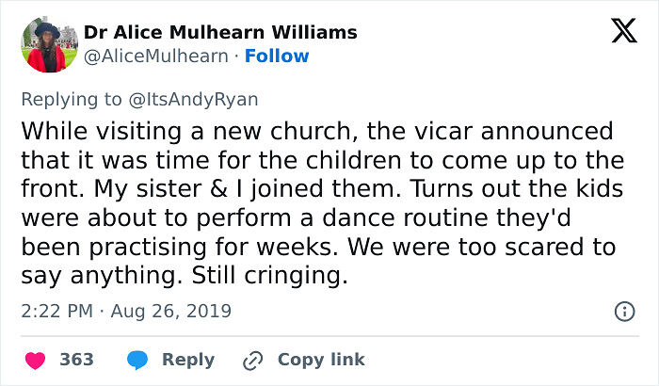Click the X logo in the top corner
The height and width of the screenshot is (386, 659).
(624, 33)
